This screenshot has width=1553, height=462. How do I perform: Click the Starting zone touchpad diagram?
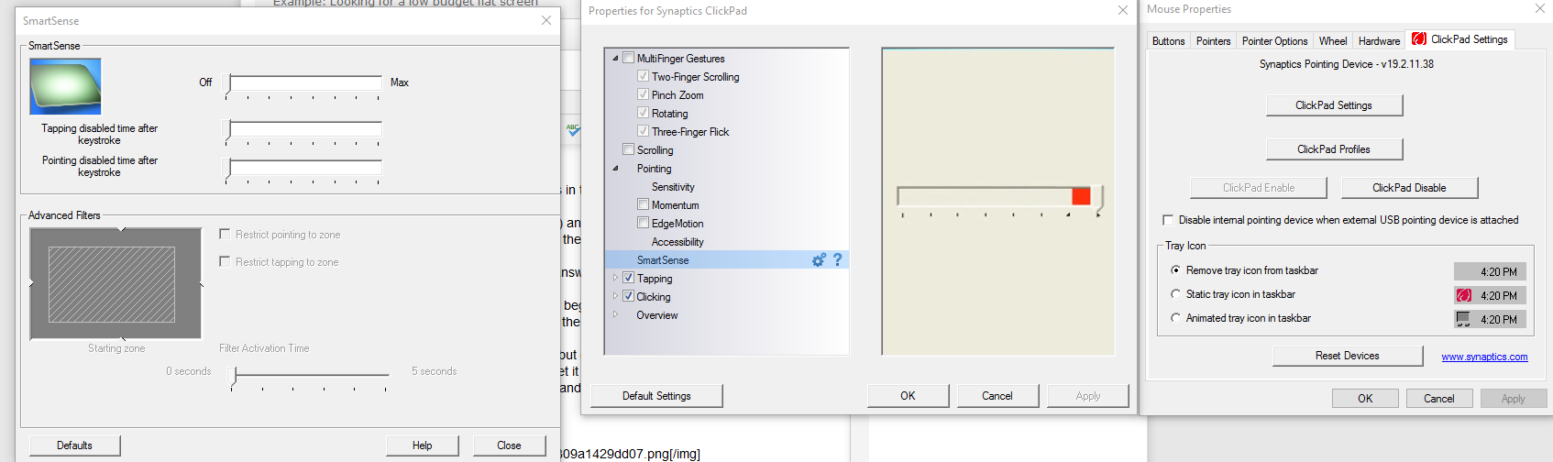click(116, 284)
